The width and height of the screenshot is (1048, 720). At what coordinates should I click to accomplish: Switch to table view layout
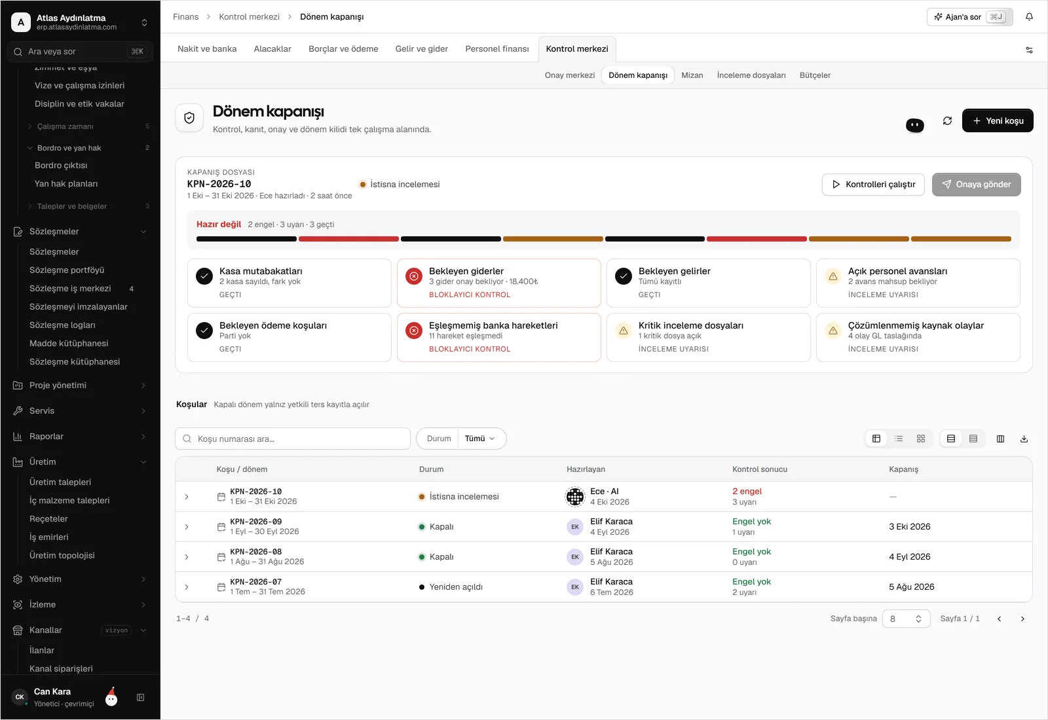click(876, 439)
